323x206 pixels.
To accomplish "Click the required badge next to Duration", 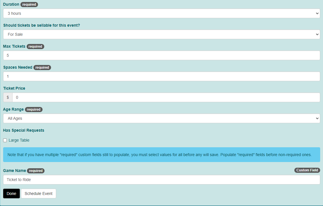I will tap(29, 5).
